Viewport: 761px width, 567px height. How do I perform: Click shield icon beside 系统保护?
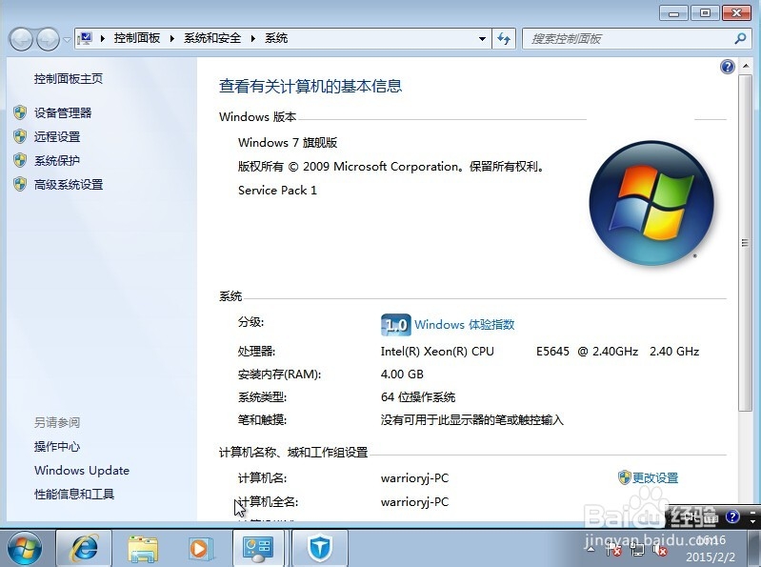tap(20, 160)
